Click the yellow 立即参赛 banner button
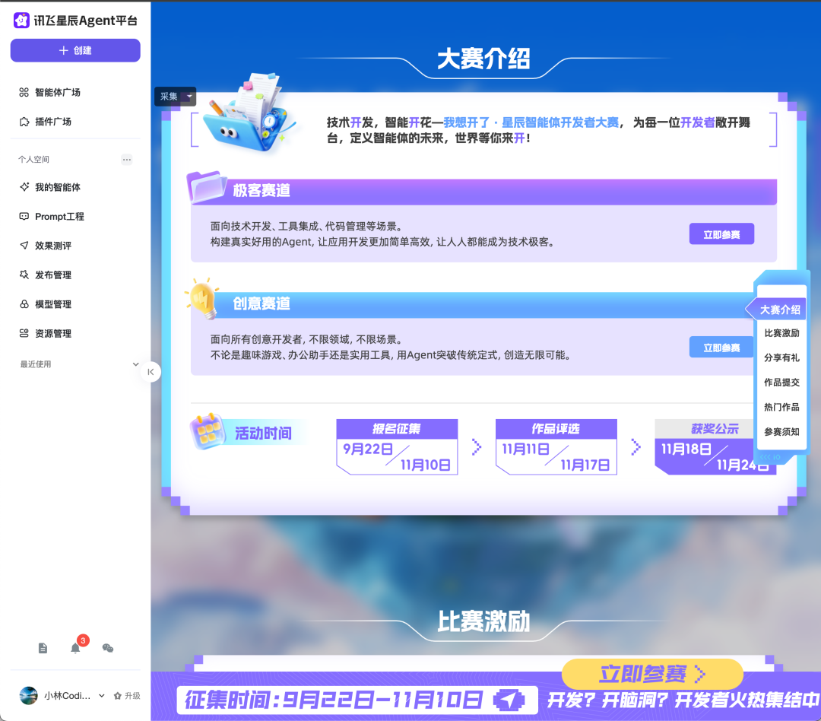 tap(652, 674)
